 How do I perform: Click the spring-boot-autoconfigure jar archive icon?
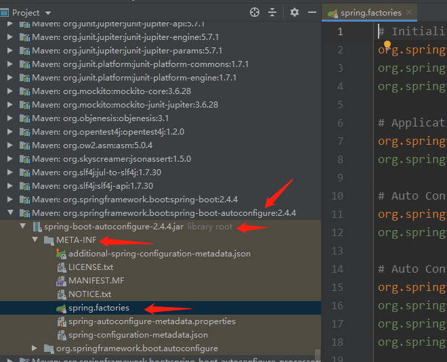click(x=37, y=227)
